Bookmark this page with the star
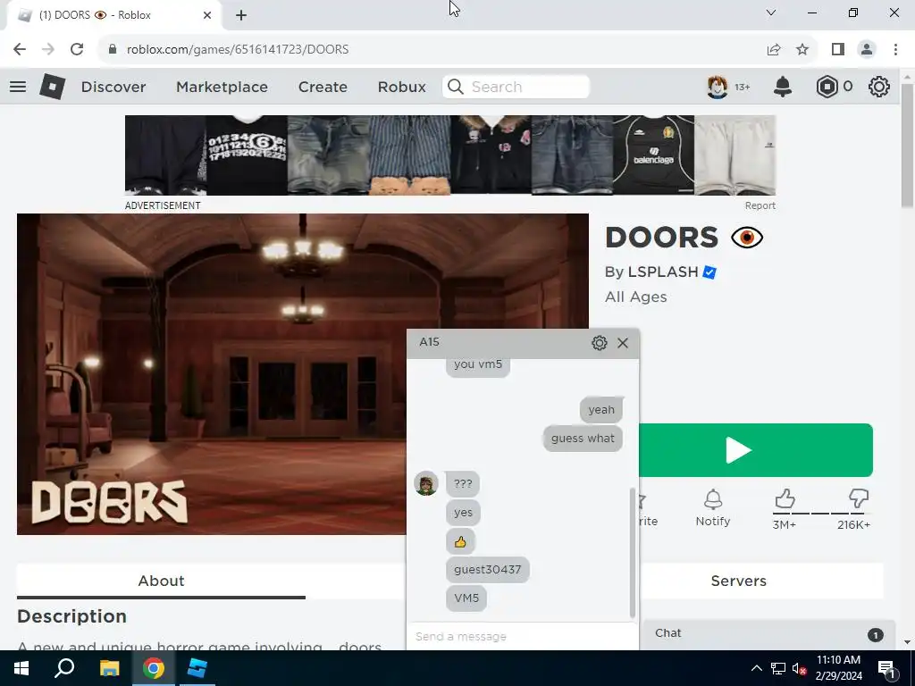915x686 pixels. point(802,50)
